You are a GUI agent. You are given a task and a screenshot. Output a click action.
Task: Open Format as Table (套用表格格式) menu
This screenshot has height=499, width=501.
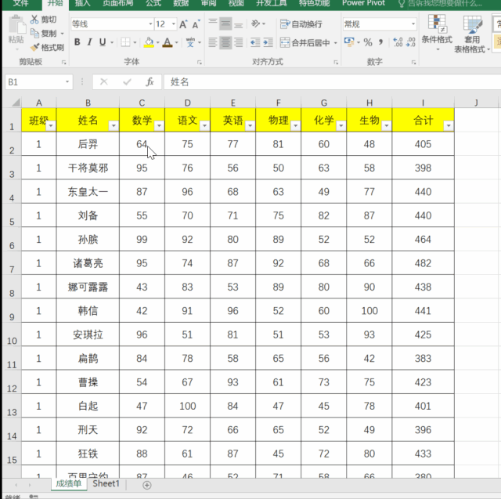(x=472, y=34)
